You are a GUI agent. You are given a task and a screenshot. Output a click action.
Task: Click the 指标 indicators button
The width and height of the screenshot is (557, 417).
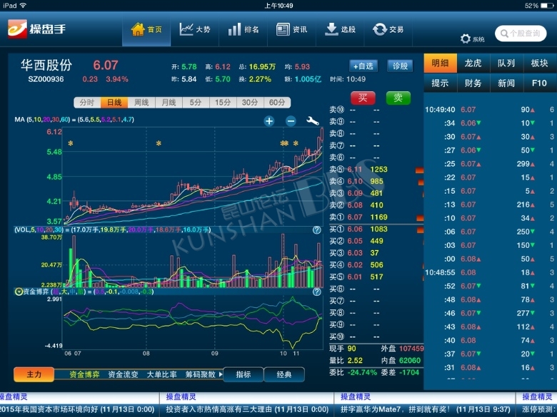244,374
